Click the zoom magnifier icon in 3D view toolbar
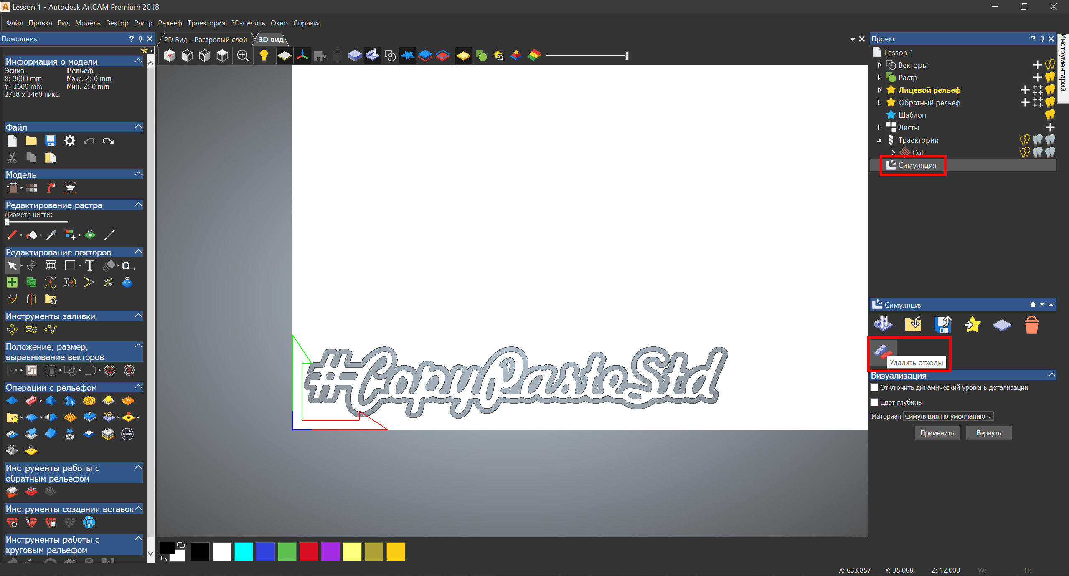This screenshot has width=1069, height=576. tap(243, 56)
